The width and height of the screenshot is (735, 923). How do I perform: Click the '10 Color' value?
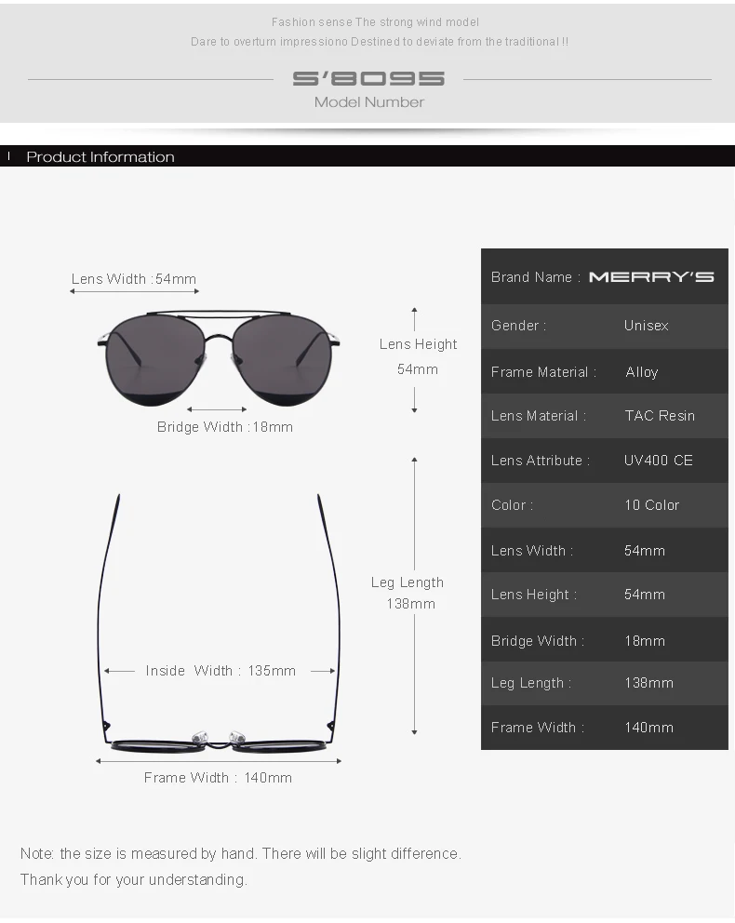pyautogui.click(x=652, y=505)
